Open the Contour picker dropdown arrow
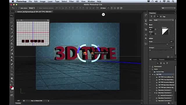This screenshot has width=186, height=105. click(x=169, y=32)
